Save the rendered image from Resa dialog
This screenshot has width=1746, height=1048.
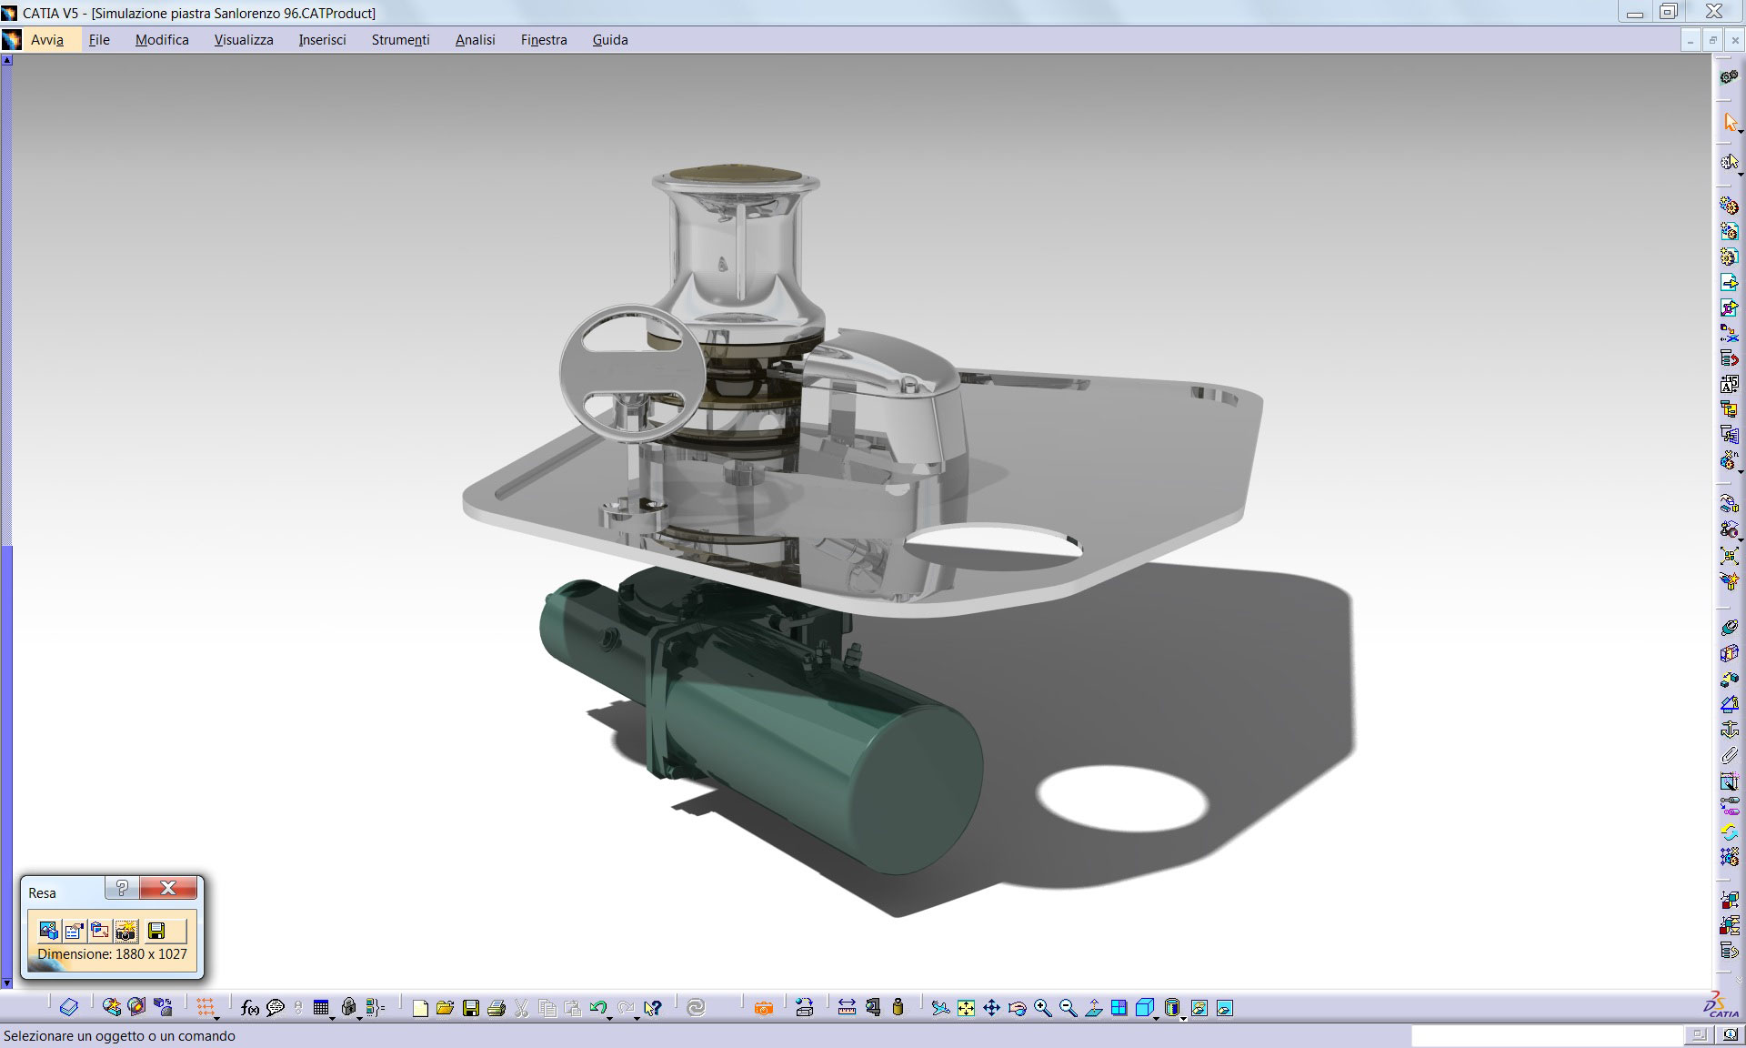(156, 931)
